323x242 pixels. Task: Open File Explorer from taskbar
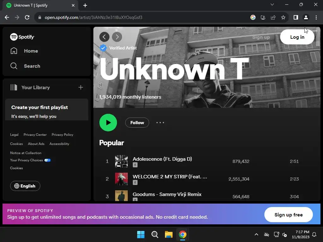[x=168, y=234]
